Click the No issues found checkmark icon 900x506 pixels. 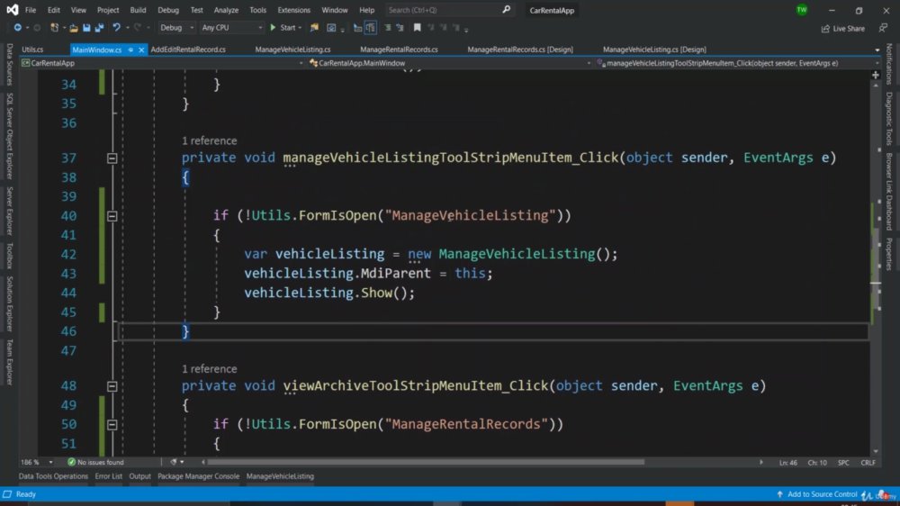coord(72,462)
